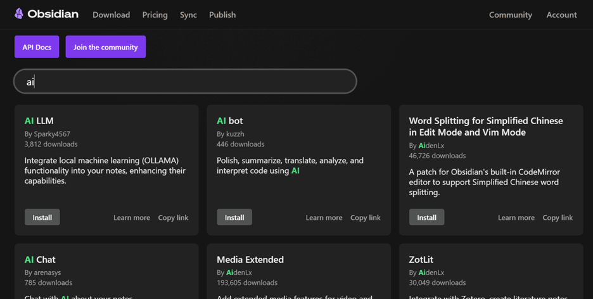593x299 pixels.
Task: Click the Media Extended plugin title
Action: 250,259
